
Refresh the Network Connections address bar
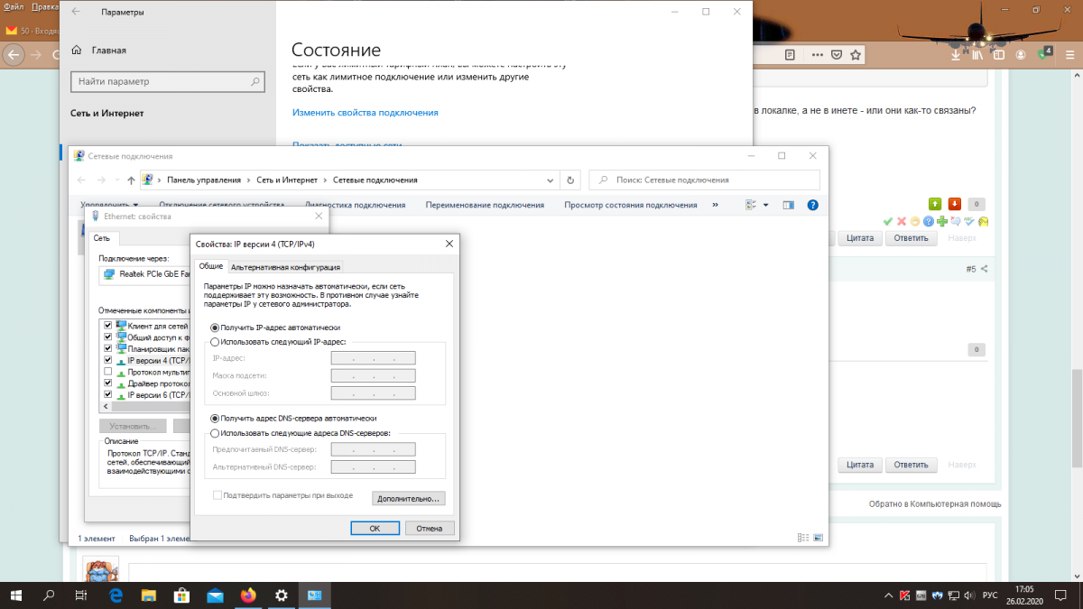coord(569,180)
